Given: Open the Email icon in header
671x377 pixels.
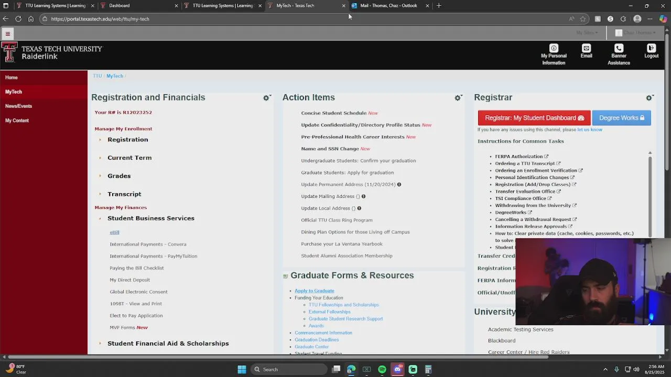Looking at the screenshot, I should pos(586,48).
